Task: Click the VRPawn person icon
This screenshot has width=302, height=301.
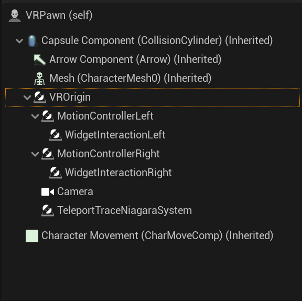Action: coord(15,16)
